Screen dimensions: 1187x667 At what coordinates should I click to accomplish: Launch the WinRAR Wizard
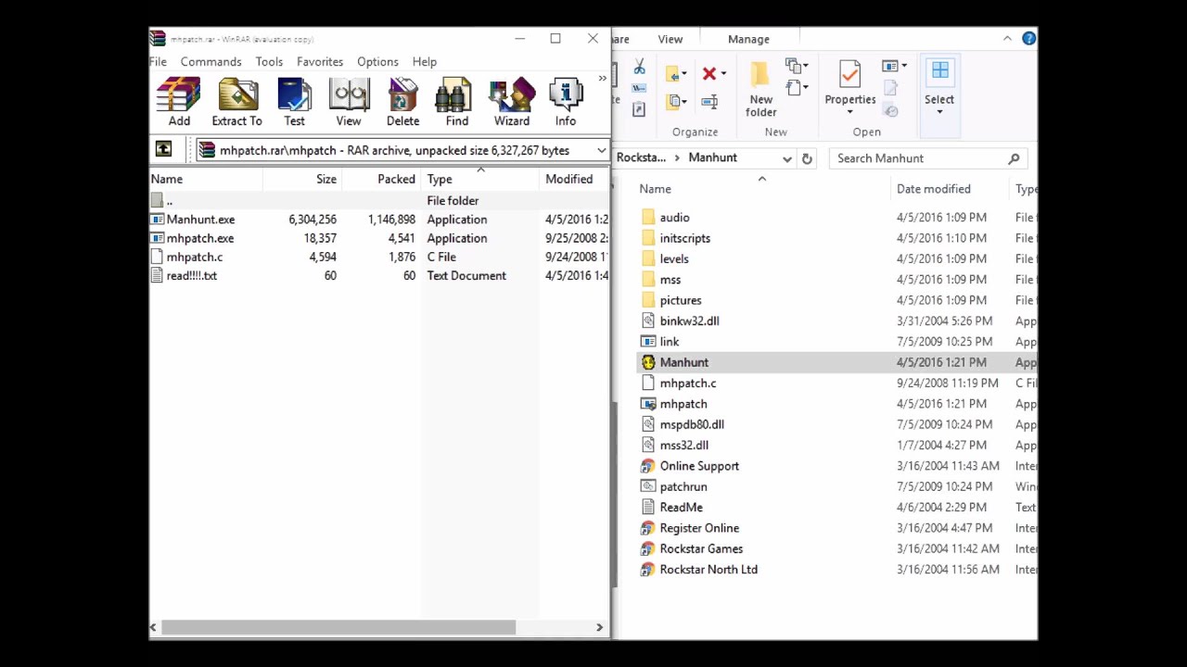512,102
